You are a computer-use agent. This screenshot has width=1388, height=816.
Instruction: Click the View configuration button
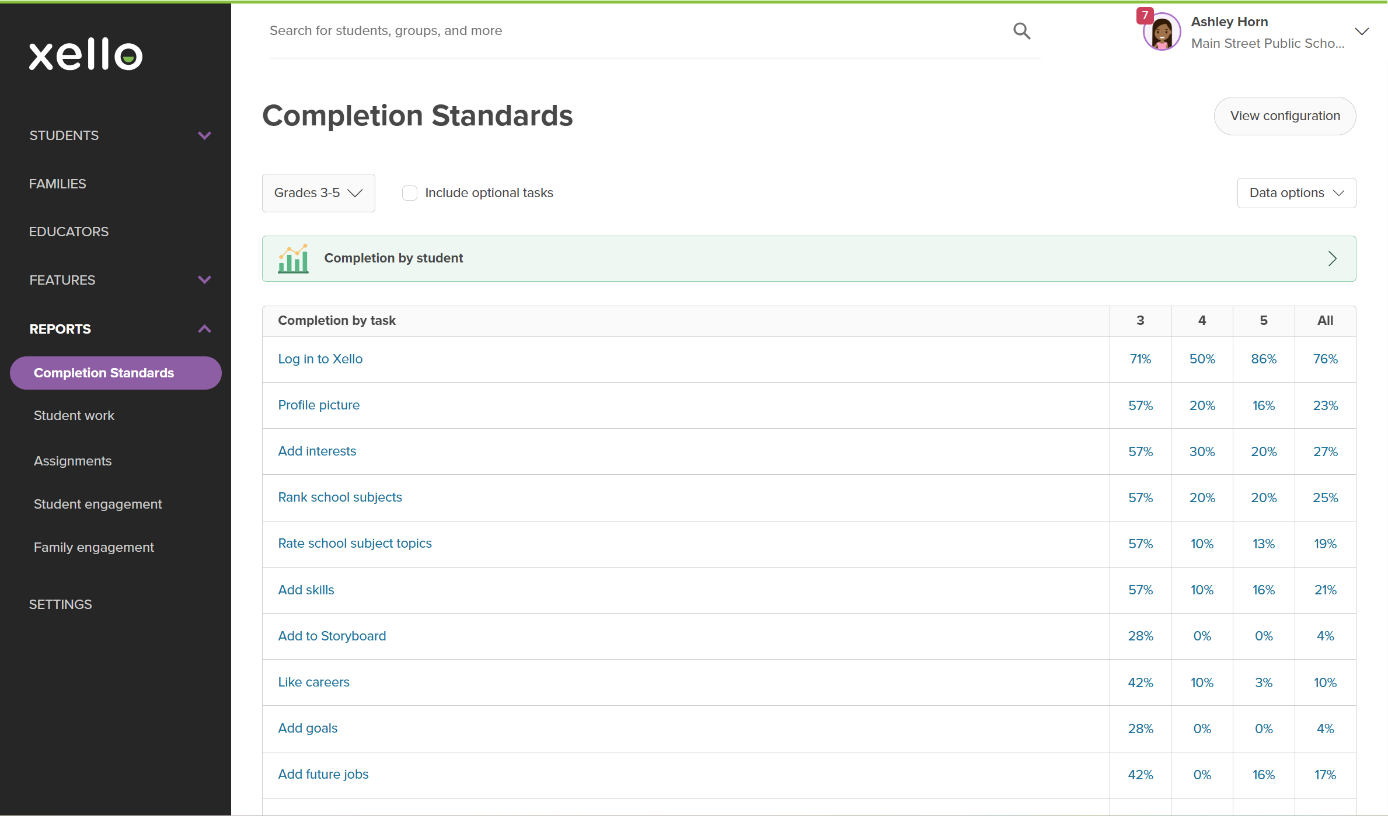tap(1285, 116)
